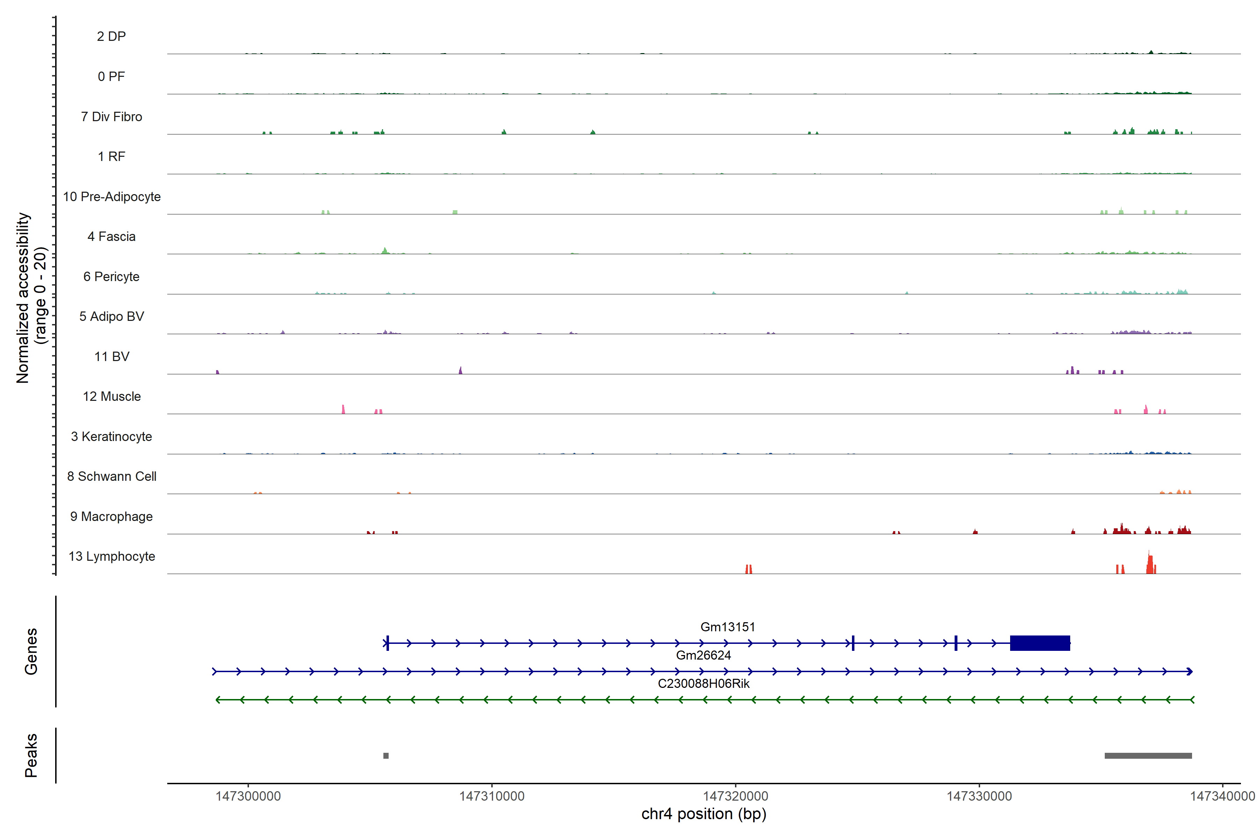Screen dimensions: 1257x838
Task: Click the Gm26624 gene label
Action: click(703, 655)
